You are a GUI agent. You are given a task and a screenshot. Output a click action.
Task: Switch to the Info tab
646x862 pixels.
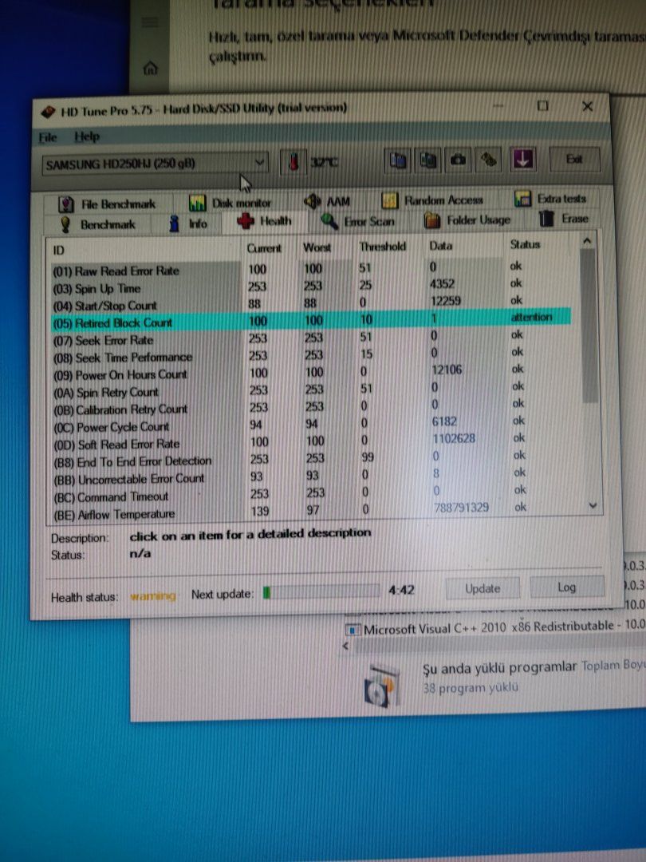[x=188, y=223]
